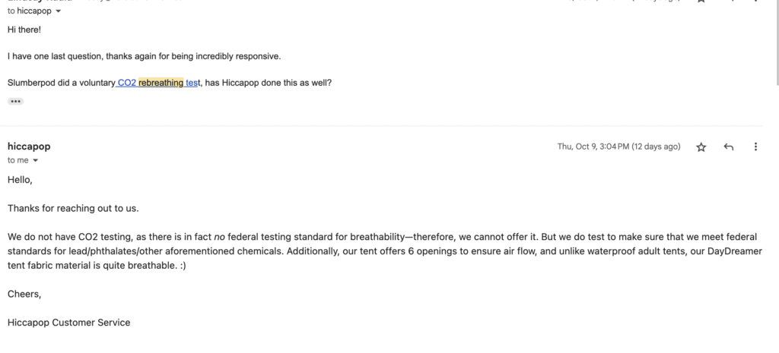Click the "Cheers," closing line
Screen dimensions: 779x353
point(23,294)
